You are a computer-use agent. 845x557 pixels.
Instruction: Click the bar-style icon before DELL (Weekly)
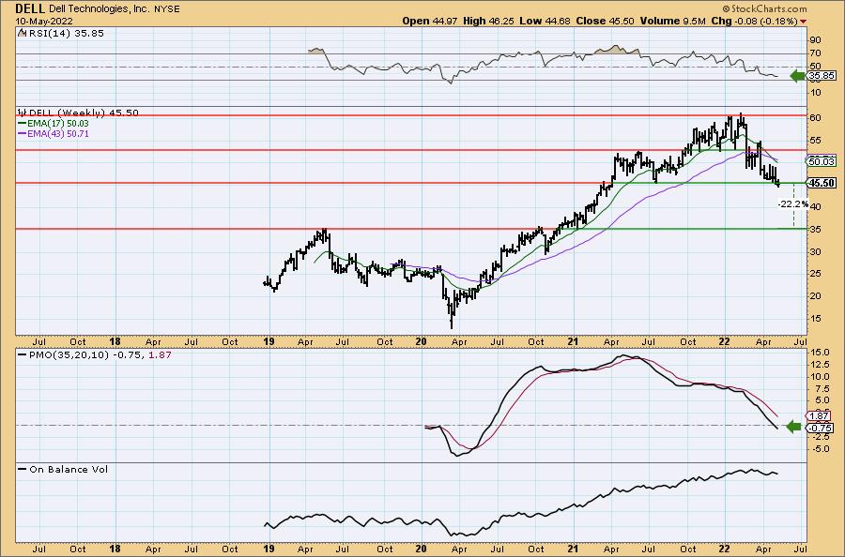[x=23, y=113]
